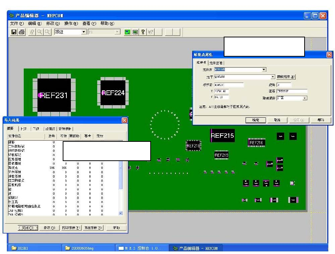This screenshot has width=335, height=254.
Task: Click the zoom out magnifier icon
Action: pos(47,33)
